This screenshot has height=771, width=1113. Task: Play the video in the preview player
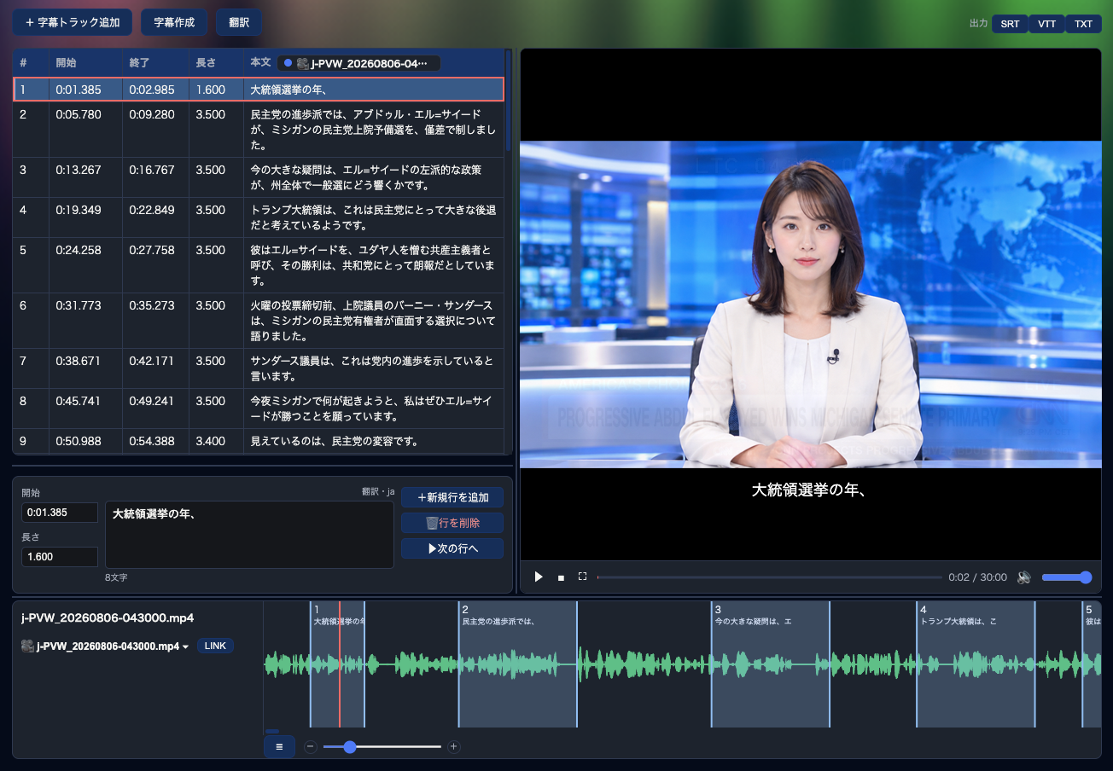click(x=539, y=577)
